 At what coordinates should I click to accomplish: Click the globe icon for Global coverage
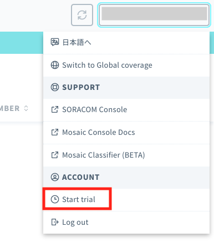(x=55, y=65)
